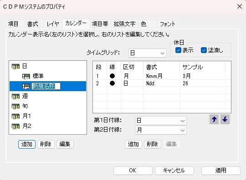Click 削除 under the right table

click(x=153, y=144)
